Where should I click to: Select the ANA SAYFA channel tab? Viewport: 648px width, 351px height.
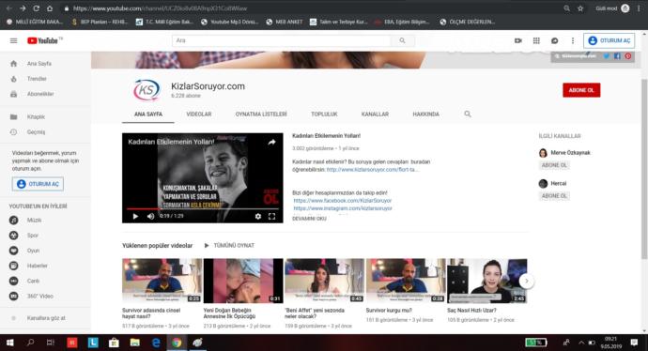148,114
